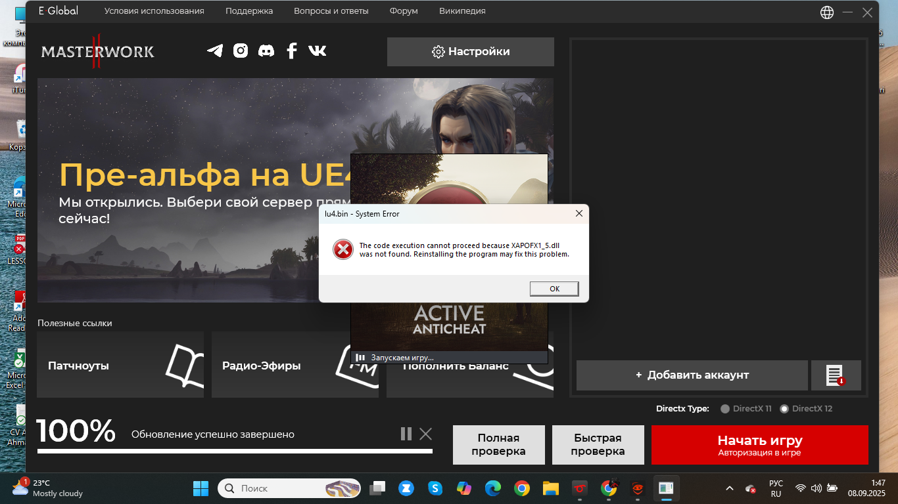This screenshot has width=898, height=504.
Task: Open the first Google Chrome taskbar icon
Action: click(522, 488)
